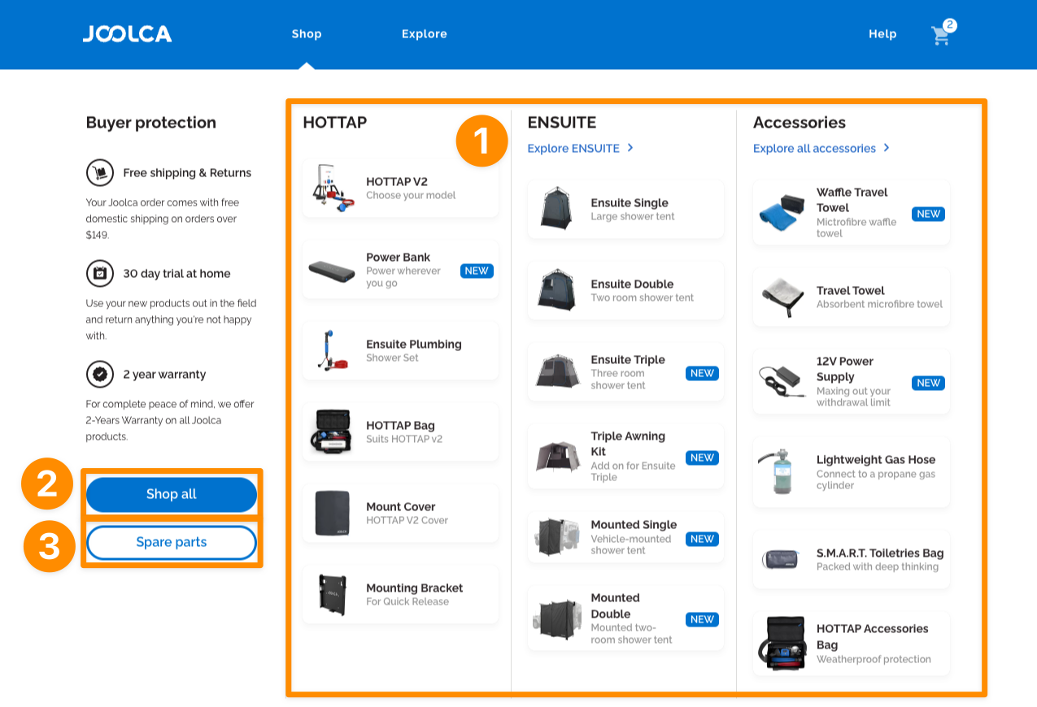The height and width of the screenshot is (707, 1037).
Task: Click the 'Weatherproof protection' text
Action: click(874, 659)
